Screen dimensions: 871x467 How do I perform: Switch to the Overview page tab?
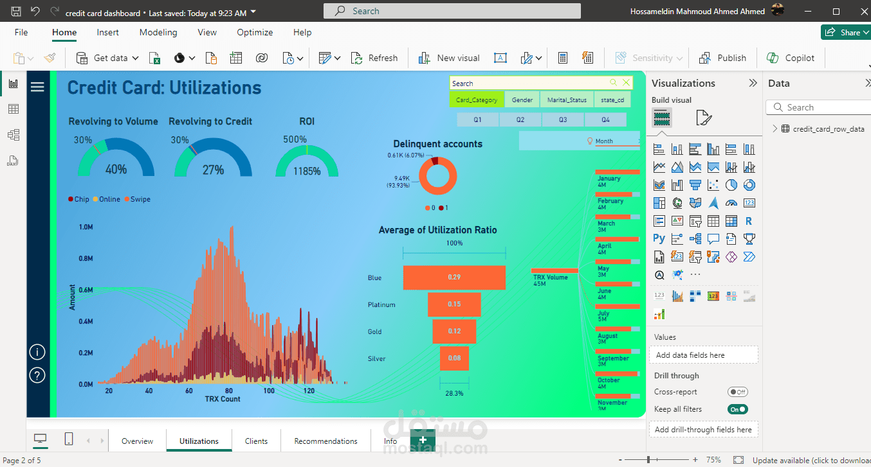coord(138,441)
